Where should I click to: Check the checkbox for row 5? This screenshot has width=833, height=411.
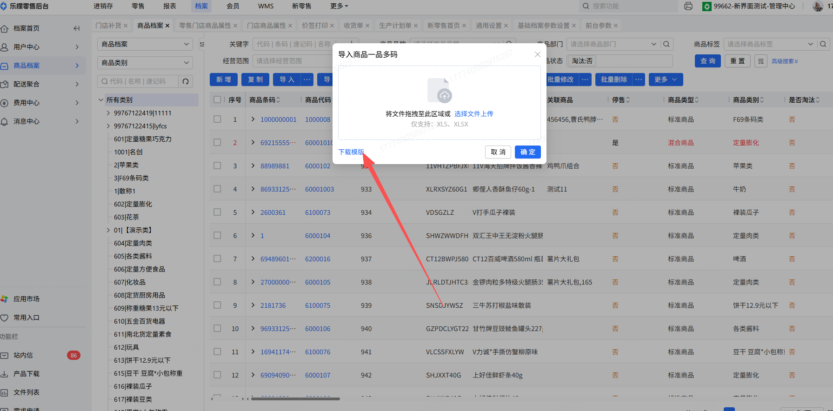pos(217,212)
